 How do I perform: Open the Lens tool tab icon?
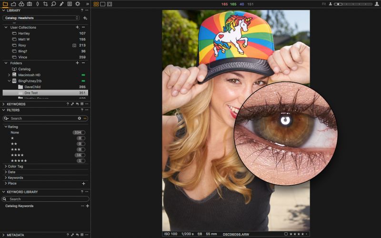38,4
